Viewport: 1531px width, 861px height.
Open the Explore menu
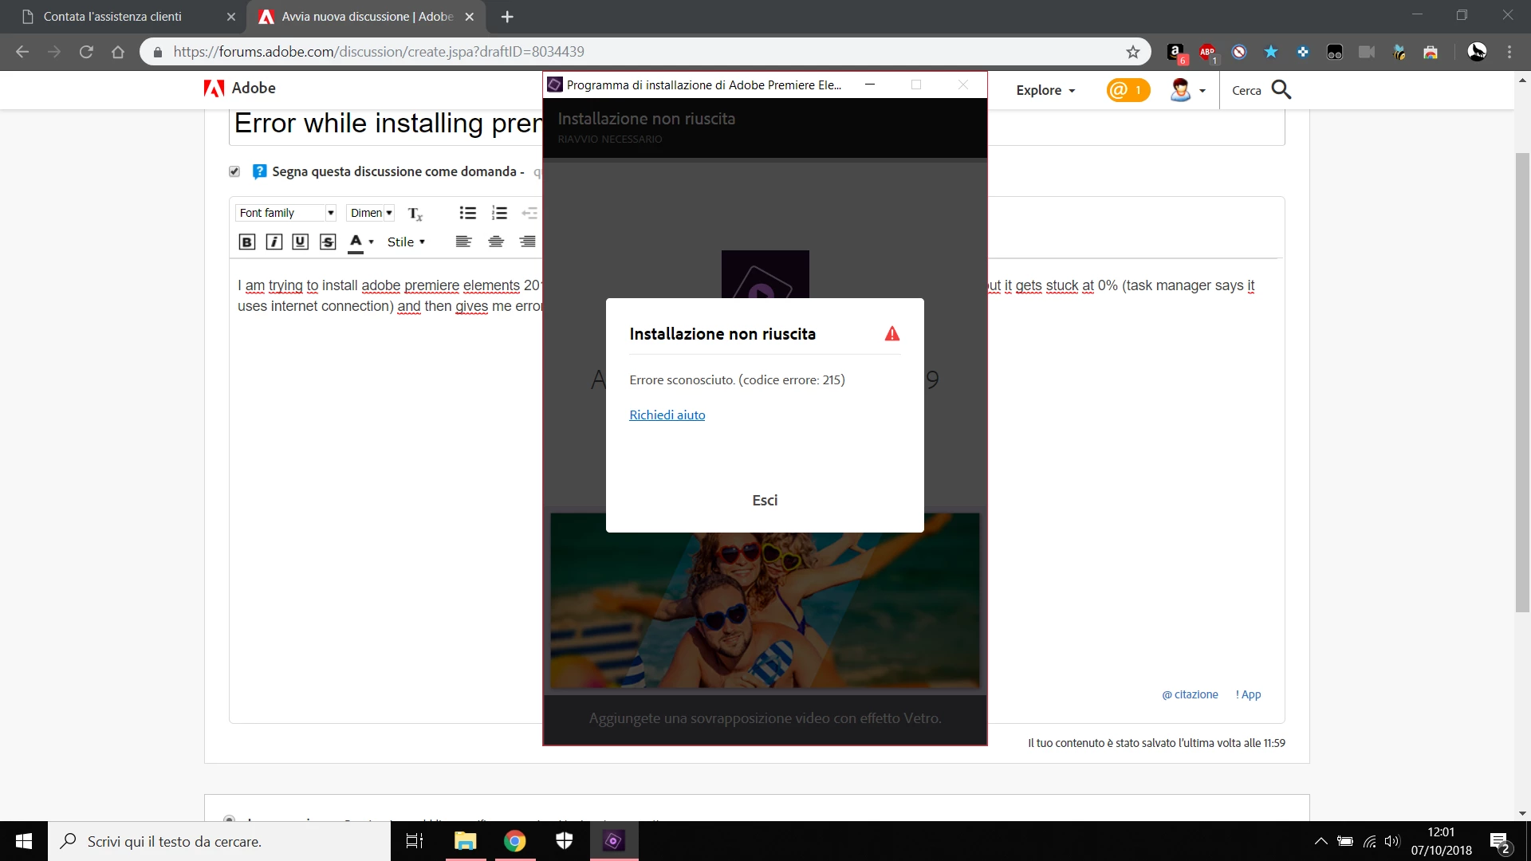[1045, 91]
